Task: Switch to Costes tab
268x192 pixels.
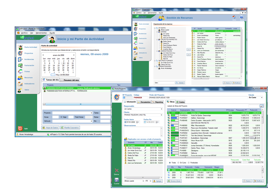Action: coord(181,102)
